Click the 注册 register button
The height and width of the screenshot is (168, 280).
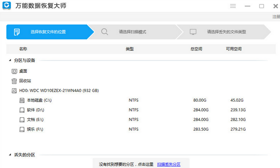[x=276, y=17]
